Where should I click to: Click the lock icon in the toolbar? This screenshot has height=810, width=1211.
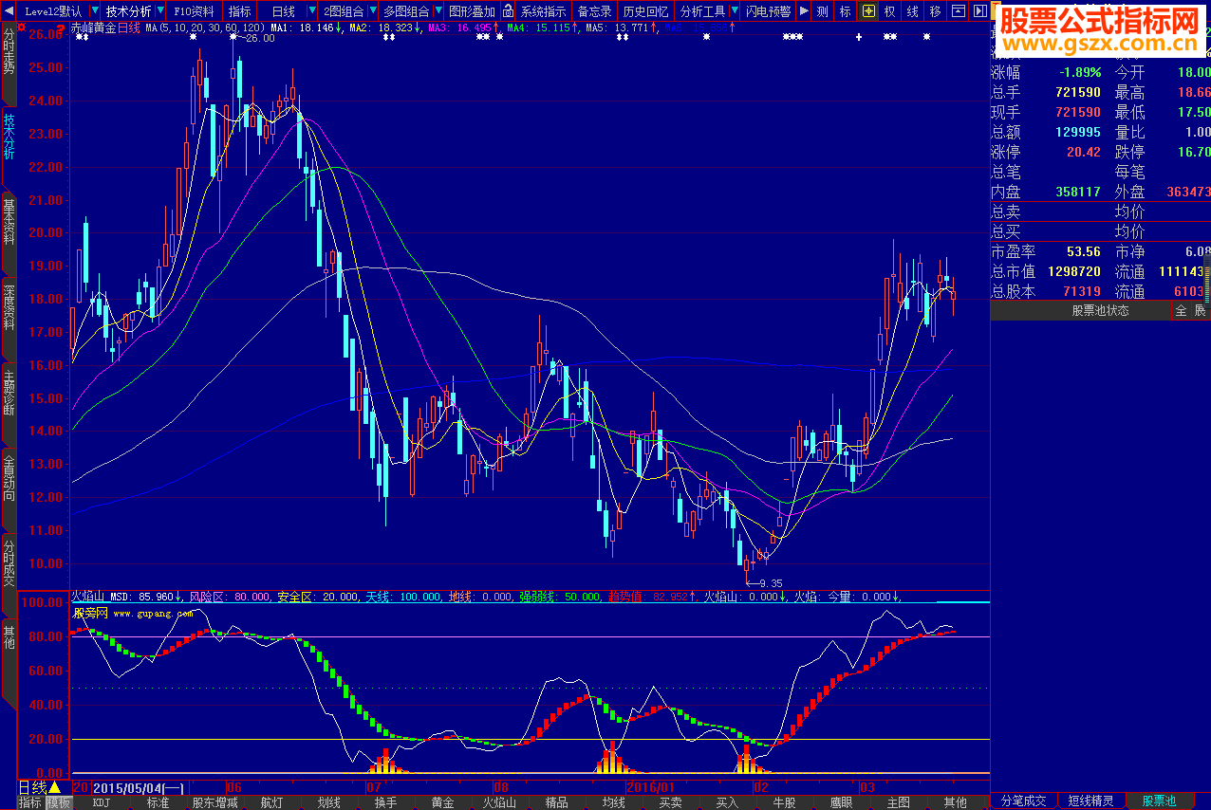pos(508,11)
